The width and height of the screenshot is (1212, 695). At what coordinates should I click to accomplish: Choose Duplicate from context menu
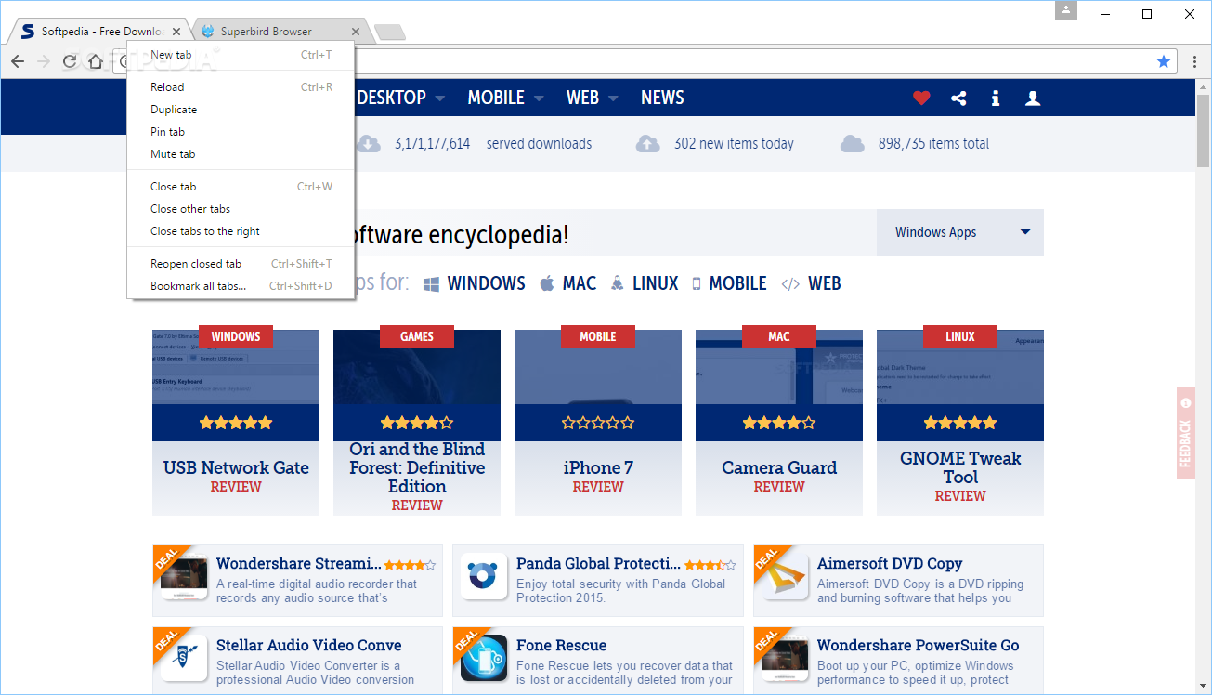pos(241,110)
